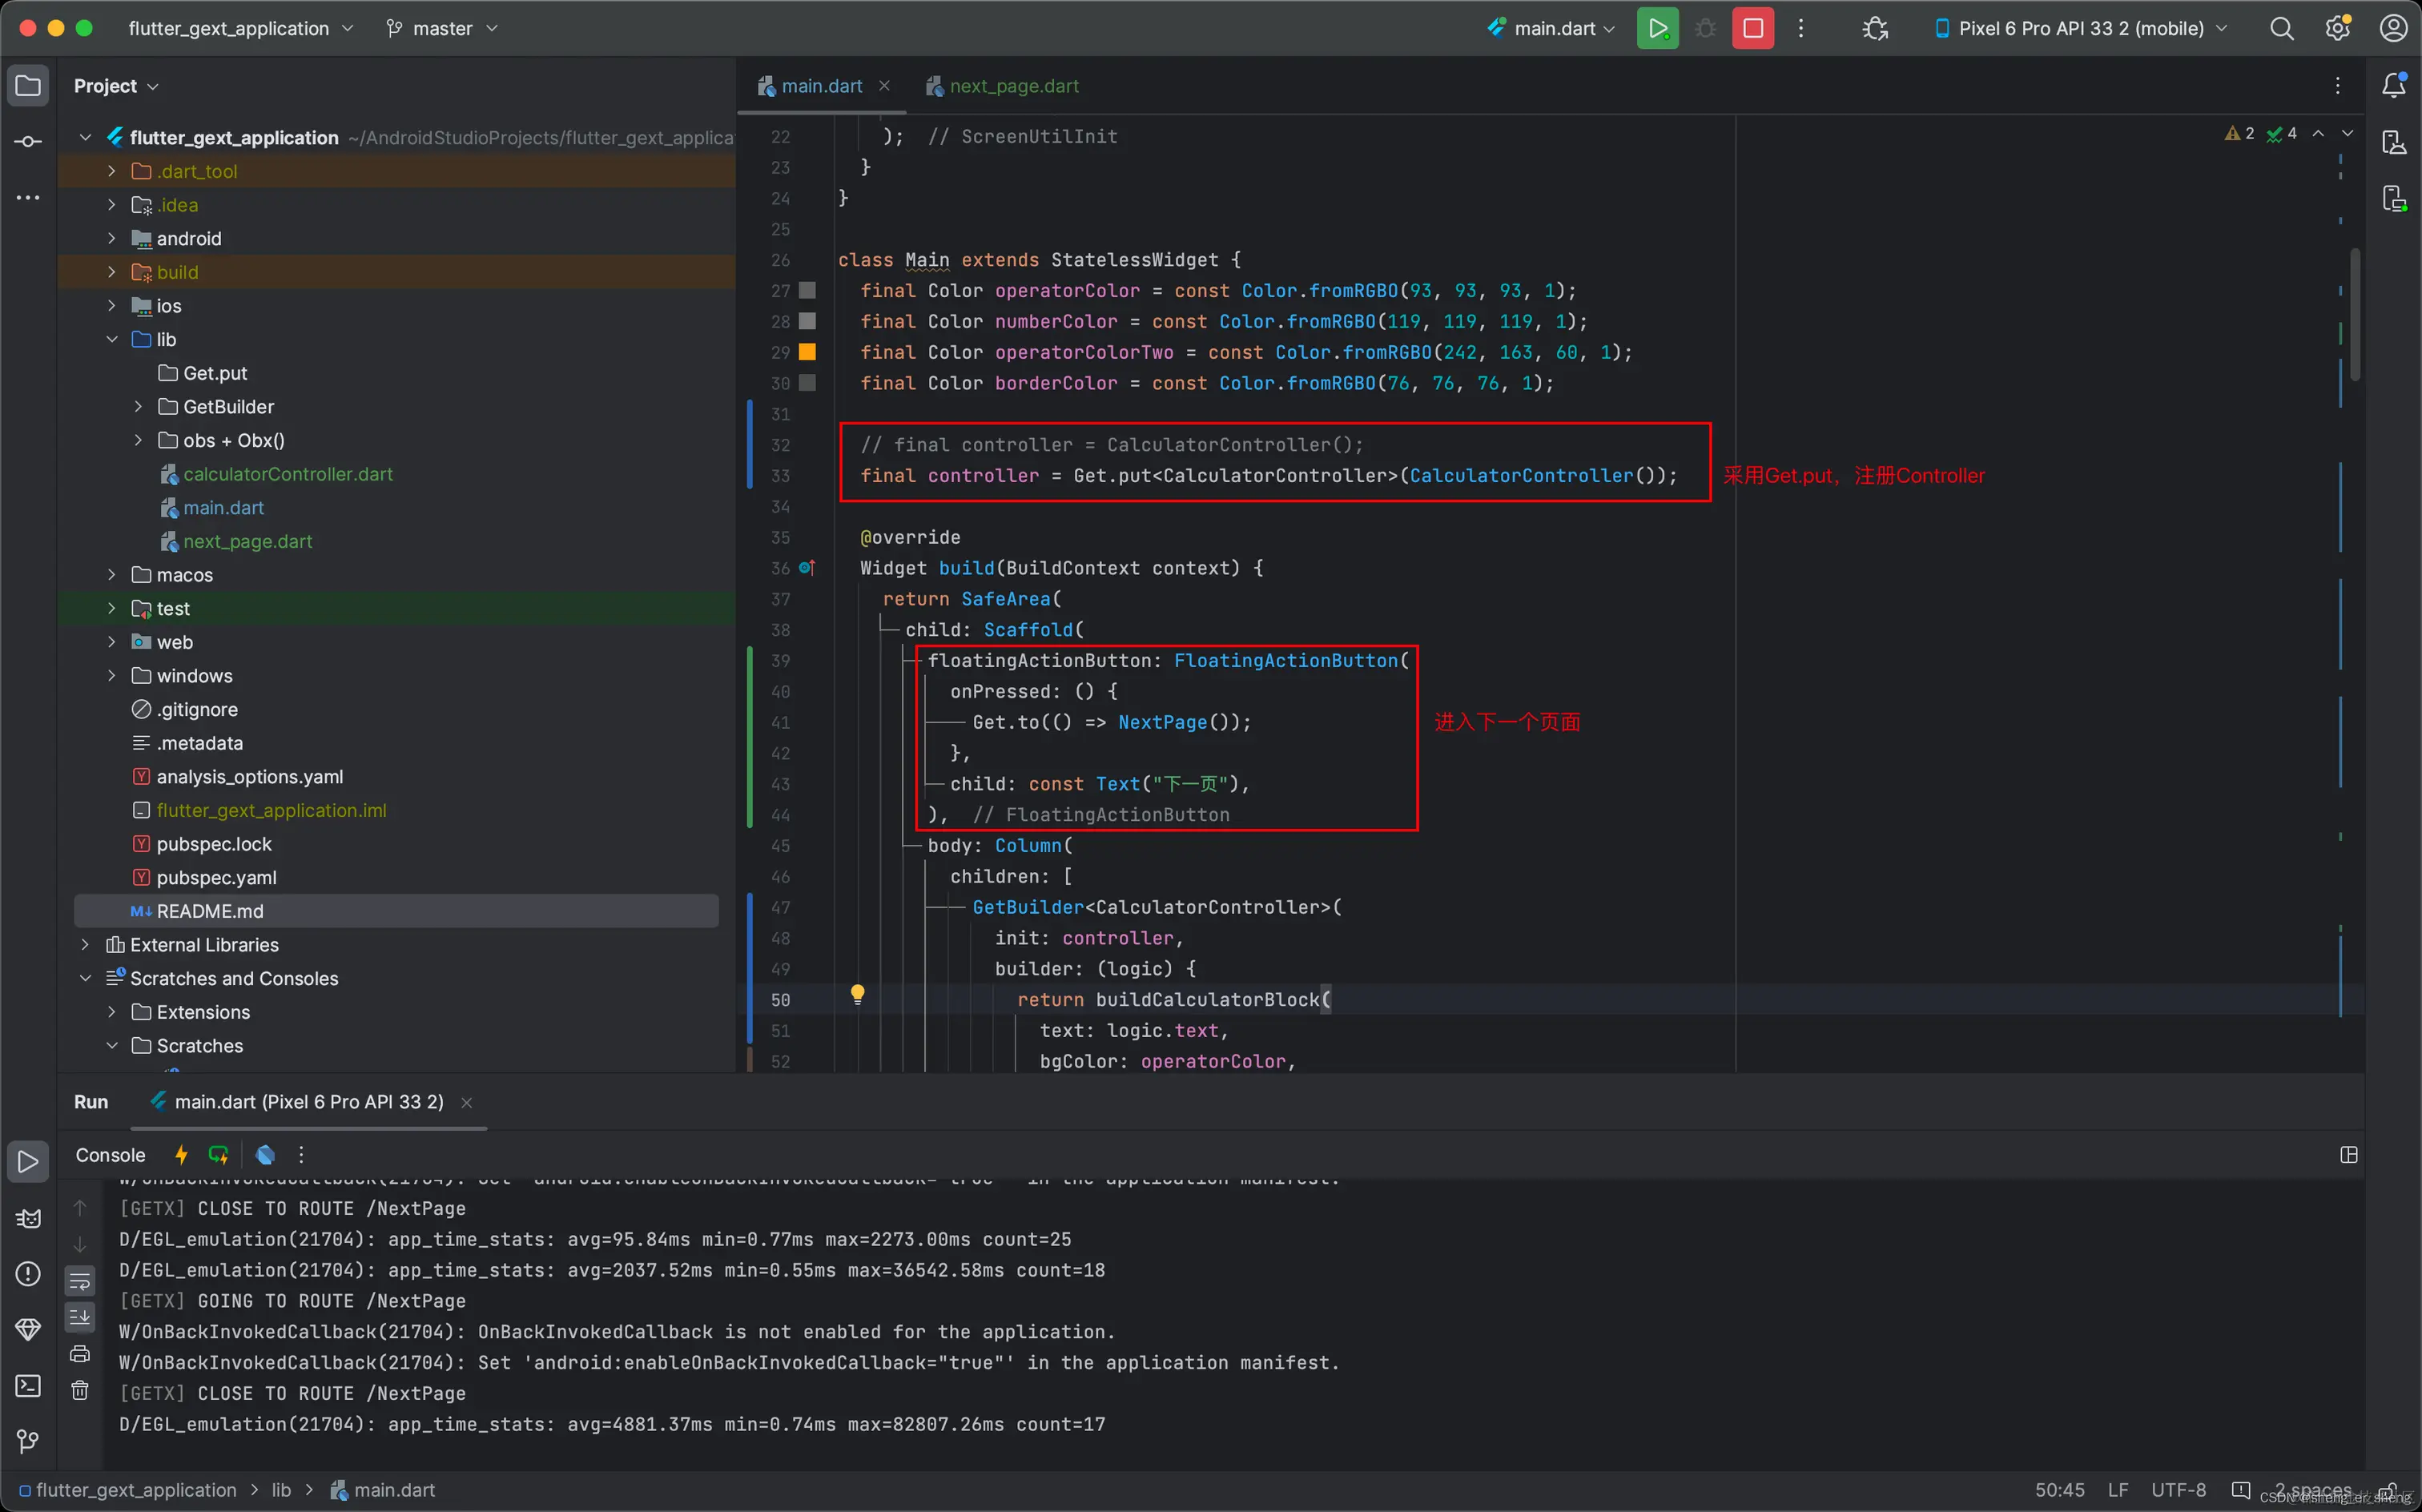2422x1512 pixels.
Task: Clear console with the trash icon
Action: click(x=80, y=1390)
